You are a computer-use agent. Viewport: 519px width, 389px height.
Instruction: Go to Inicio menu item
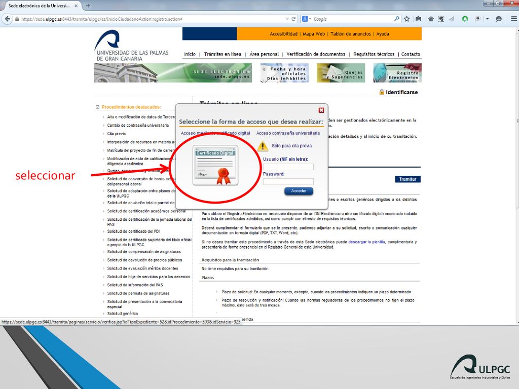click(x=190, y=54)
